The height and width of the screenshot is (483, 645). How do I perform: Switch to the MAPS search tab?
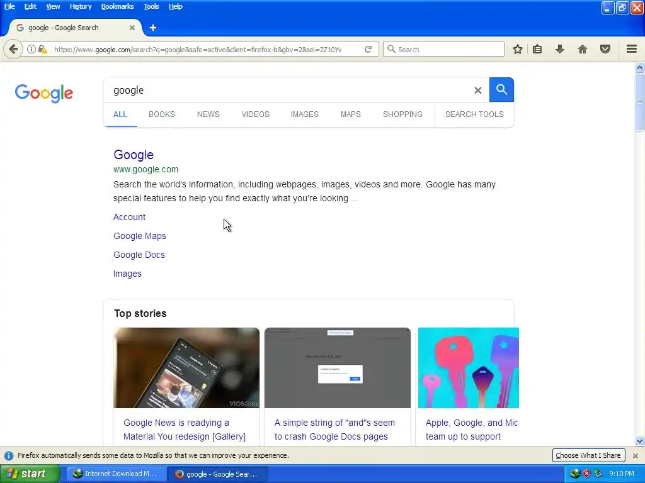[x=350, y=114]
